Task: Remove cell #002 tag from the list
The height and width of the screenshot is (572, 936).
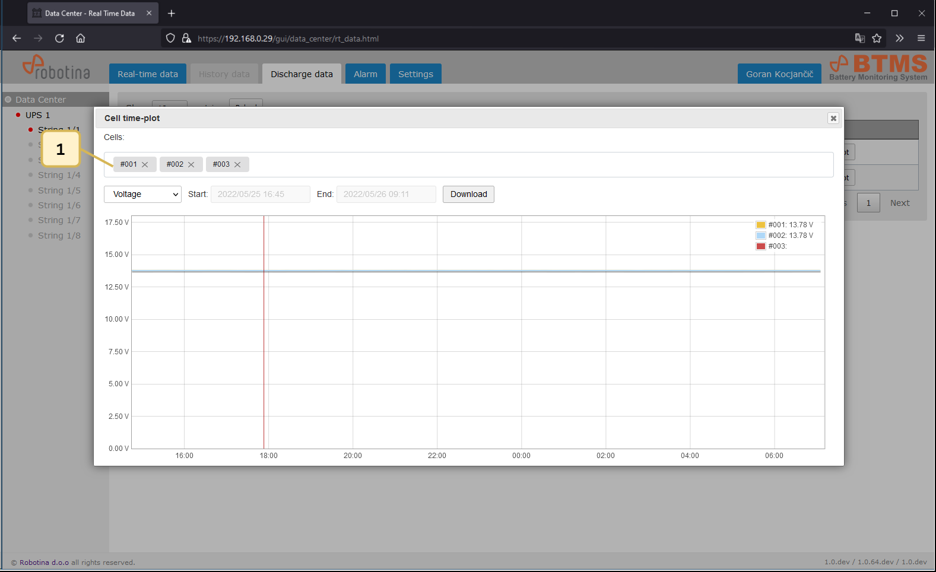Action: tap(191, 165)
